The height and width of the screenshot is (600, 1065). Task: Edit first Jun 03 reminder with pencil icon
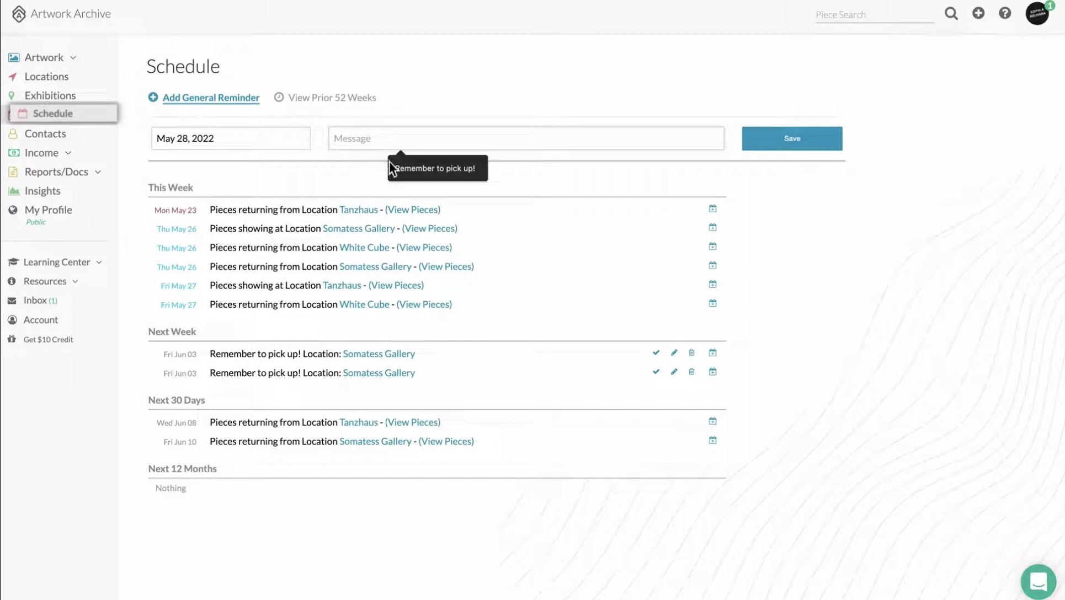674,352
